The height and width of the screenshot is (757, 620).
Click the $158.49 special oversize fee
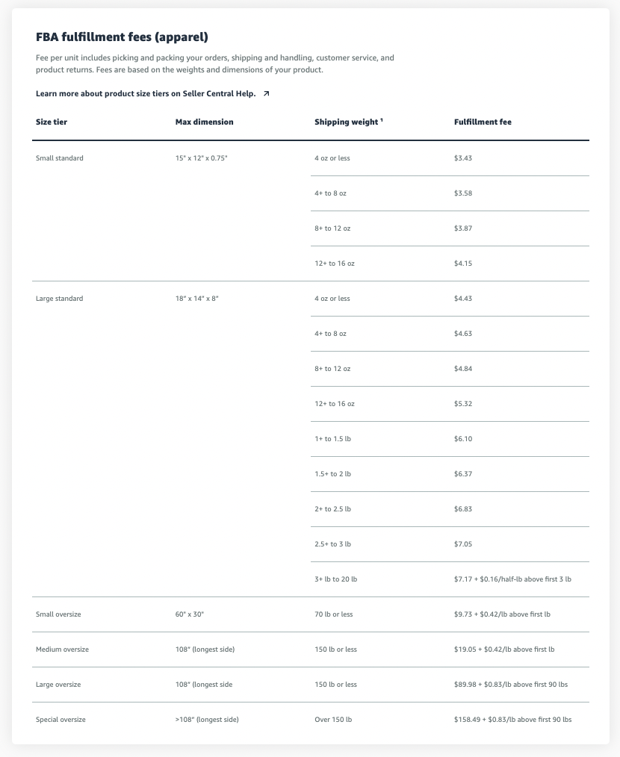(512, 720)
